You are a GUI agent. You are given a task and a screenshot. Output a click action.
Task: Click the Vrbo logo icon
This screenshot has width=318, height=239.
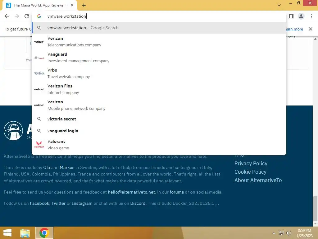pos(39,73)
